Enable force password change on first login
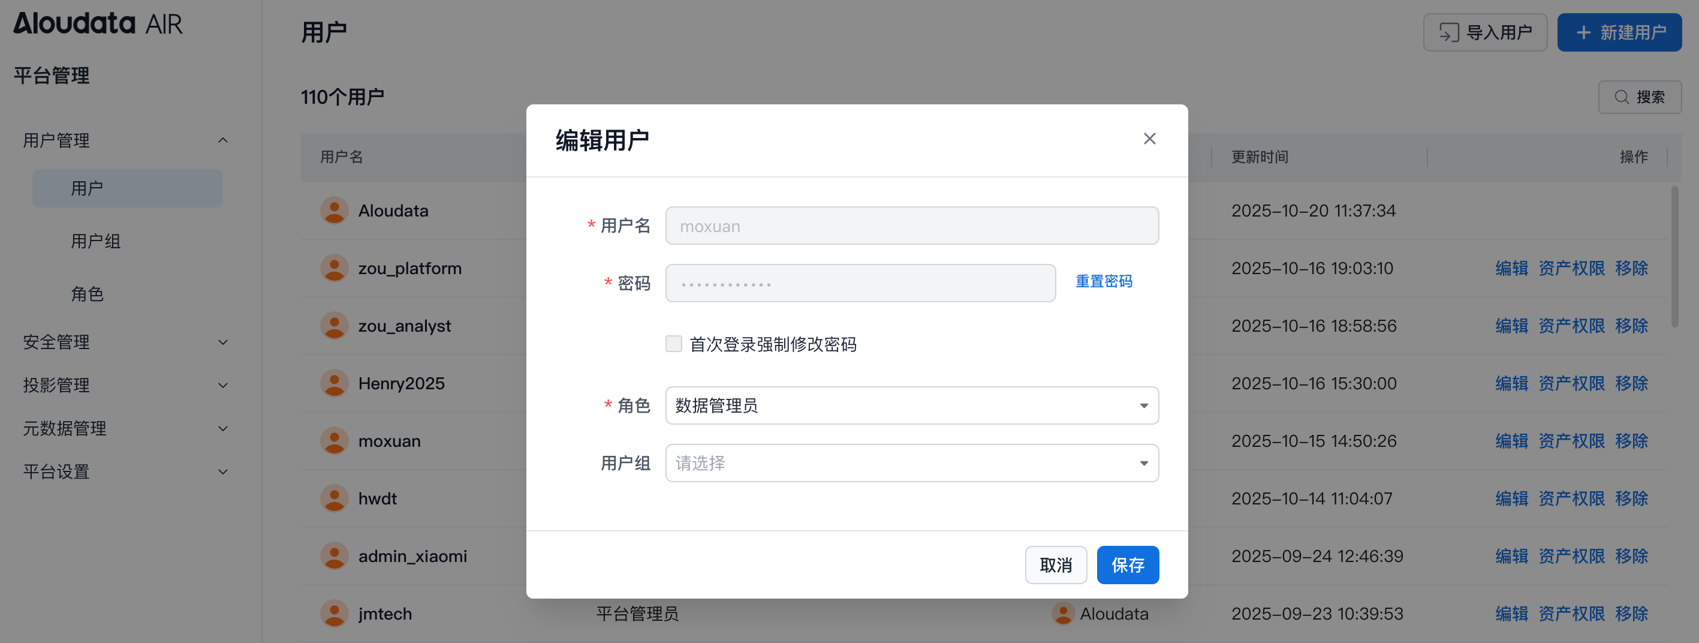The height and width of the screenshot is (643, 1699). (673, 344)
